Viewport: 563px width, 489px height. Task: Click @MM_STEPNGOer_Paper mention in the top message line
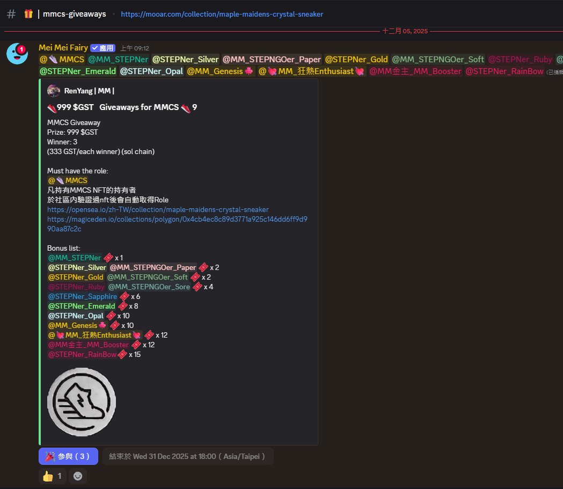(272, 60)
